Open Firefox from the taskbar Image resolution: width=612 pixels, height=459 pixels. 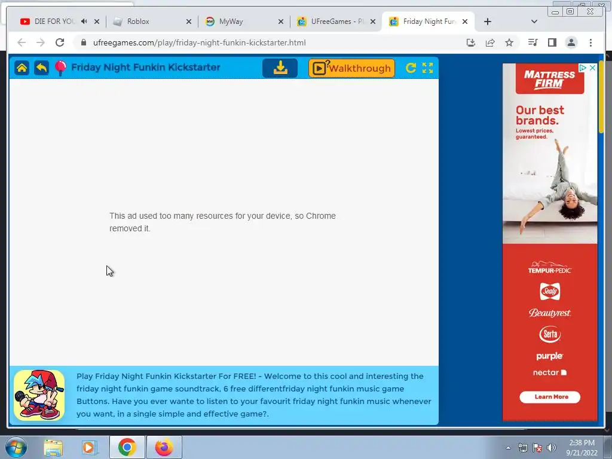point(164,447)
